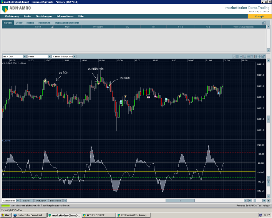Open the Einstellungen menu
The width and height of the screenshot is (272, 218).
tap(43, 16)
